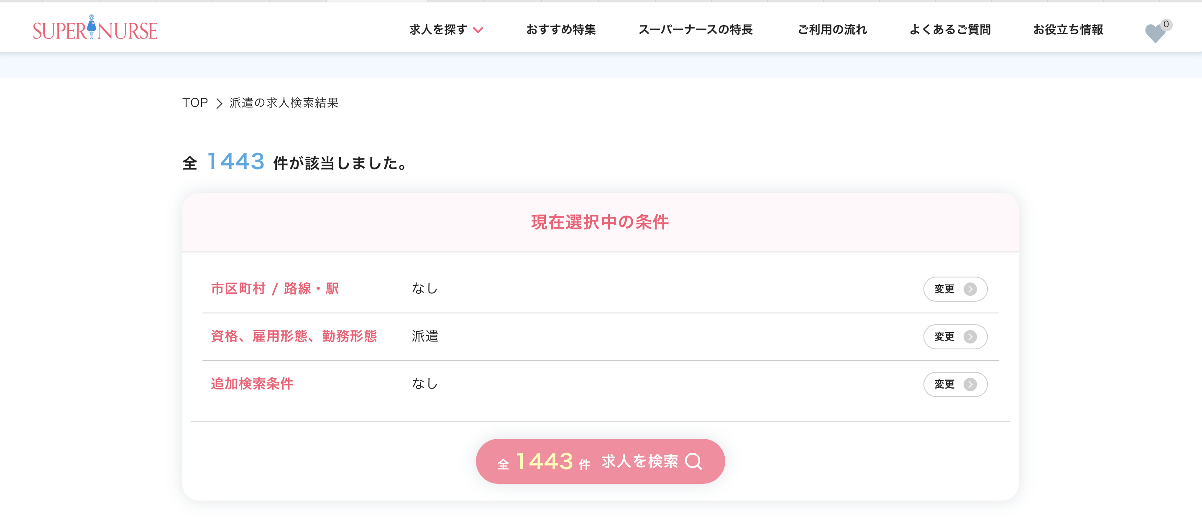Click the pink 全1443件 求人を検索 button

(x=600, y=461)
